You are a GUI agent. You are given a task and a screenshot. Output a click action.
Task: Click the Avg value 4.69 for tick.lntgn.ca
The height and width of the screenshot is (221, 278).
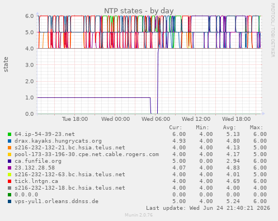[233, 181]
